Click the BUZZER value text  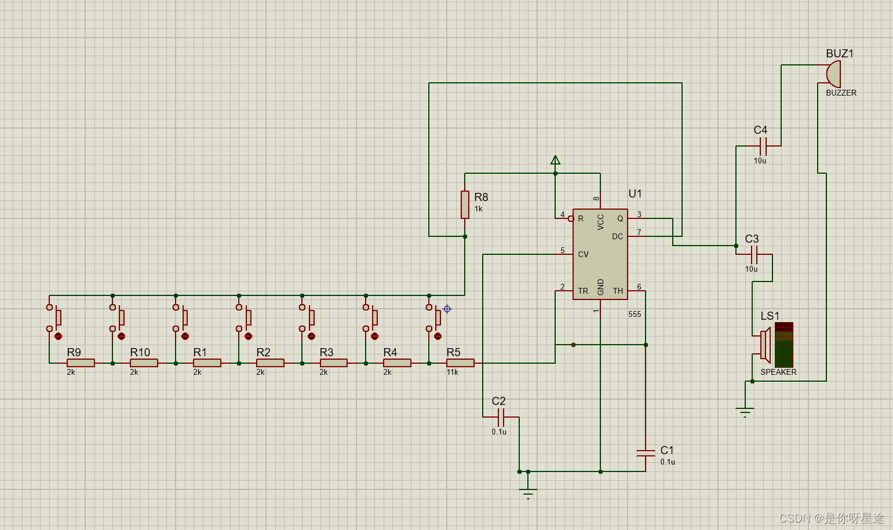tap(841, 93)
